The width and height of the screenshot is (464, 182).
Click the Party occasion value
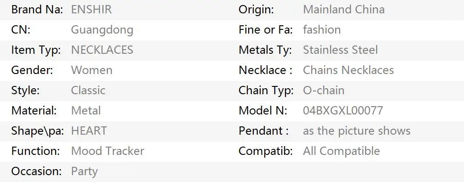pos(84,172)
